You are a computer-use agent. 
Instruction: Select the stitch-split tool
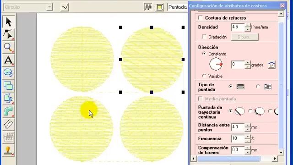(x=8, y=137)
